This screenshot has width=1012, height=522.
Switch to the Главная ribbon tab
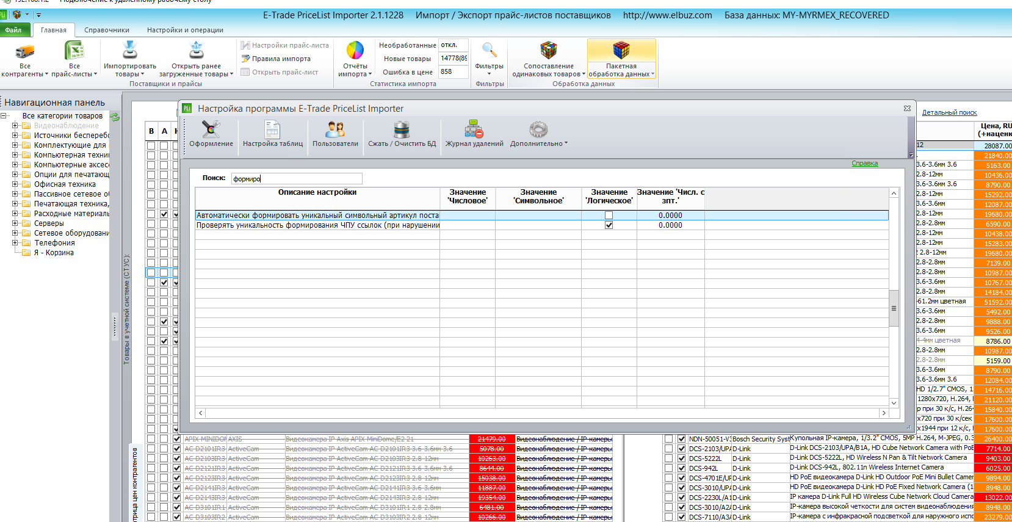[x=54, y=30]
